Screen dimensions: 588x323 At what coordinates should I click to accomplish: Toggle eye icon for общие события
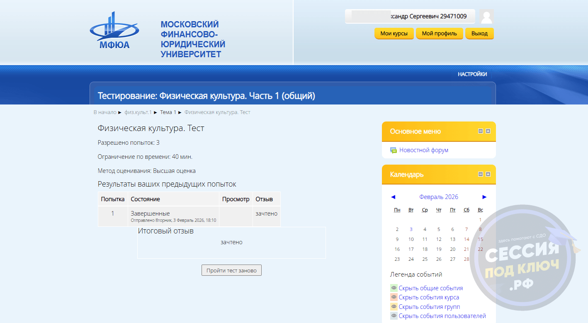pyautogui.click(x=394, y=288)
